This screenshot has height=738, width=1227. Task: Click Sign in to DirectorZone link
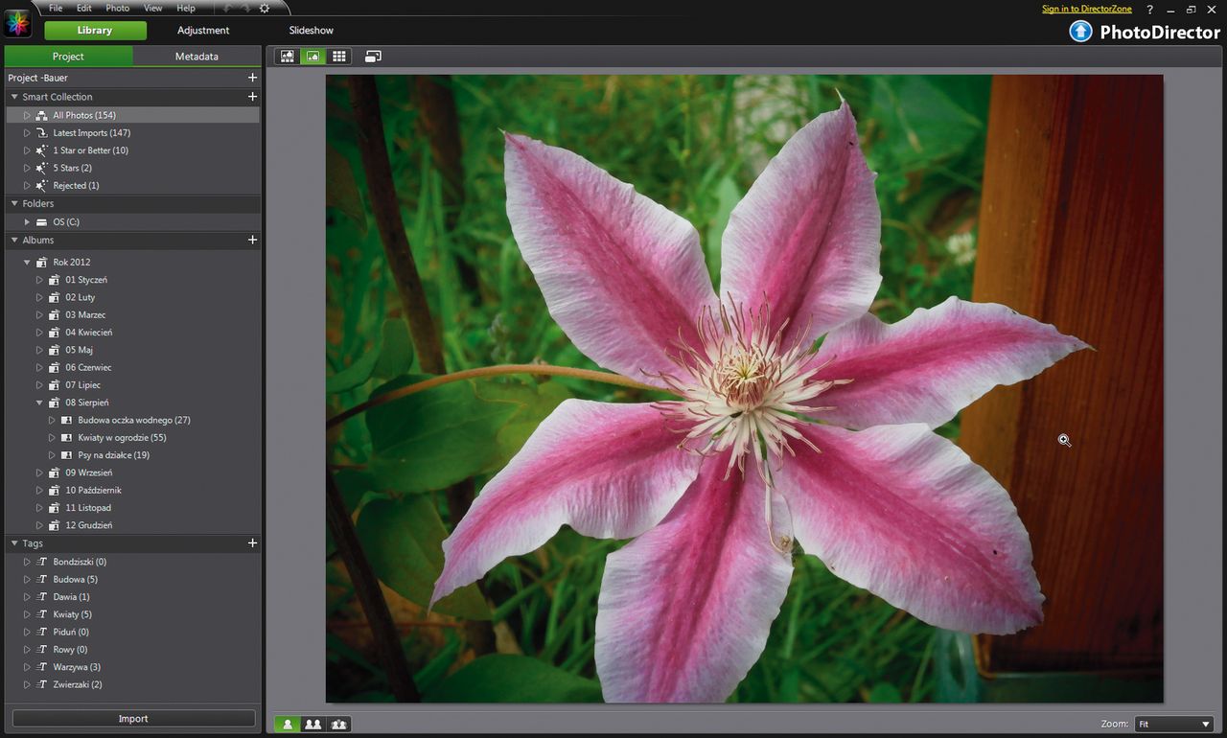pos(1087,9)
